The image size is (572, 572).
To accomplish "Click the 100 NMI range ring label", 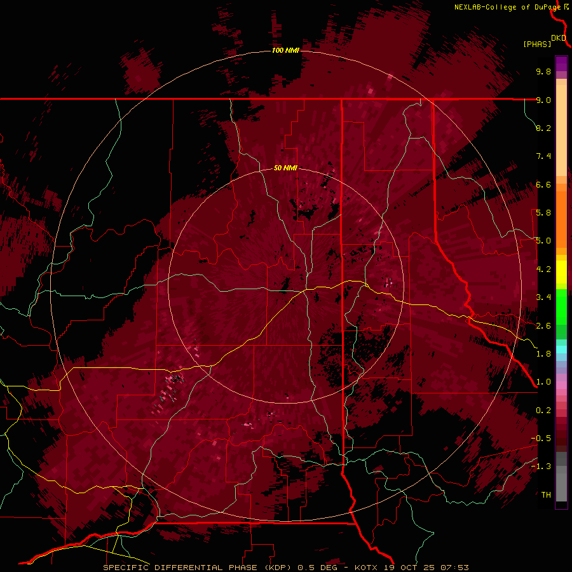I will click(285, 50).
